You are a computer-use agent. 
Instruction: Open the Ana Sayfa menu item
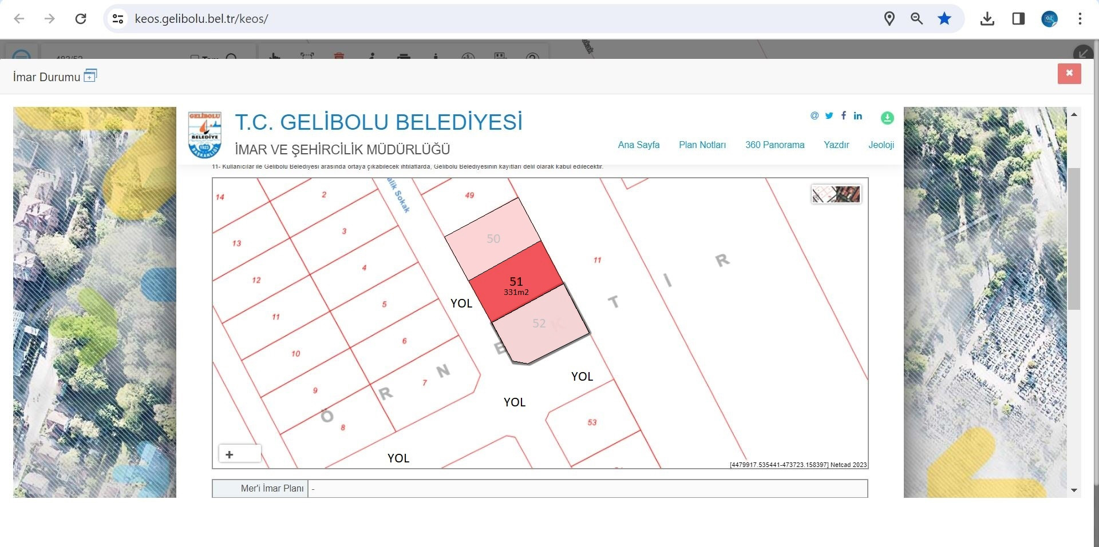pos(638,145)
